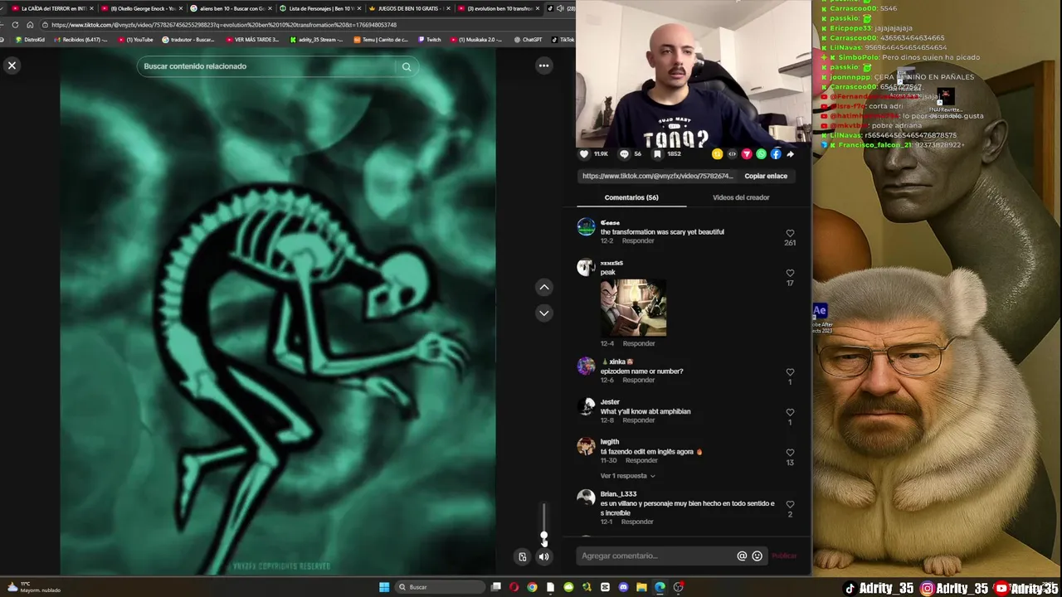Toggle the floating player icon near volume
This screenshot has width=1062, height=597.
522,556
